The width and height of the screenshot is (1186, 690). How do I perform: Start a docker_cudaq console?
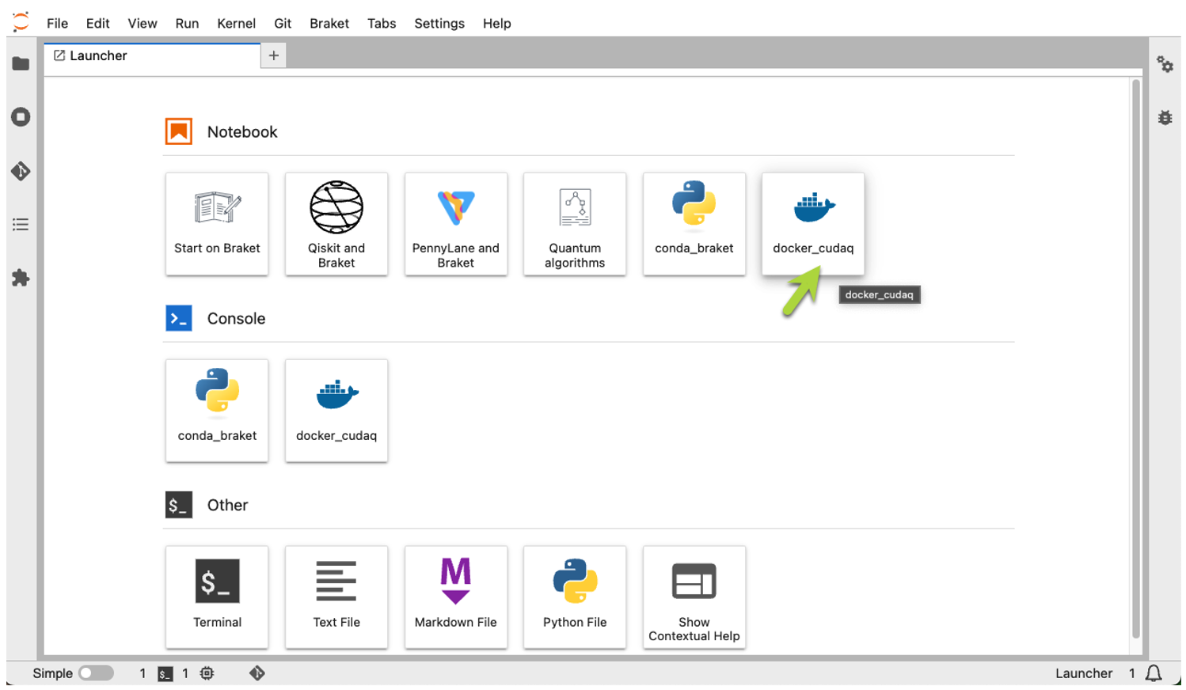point(336,411)
